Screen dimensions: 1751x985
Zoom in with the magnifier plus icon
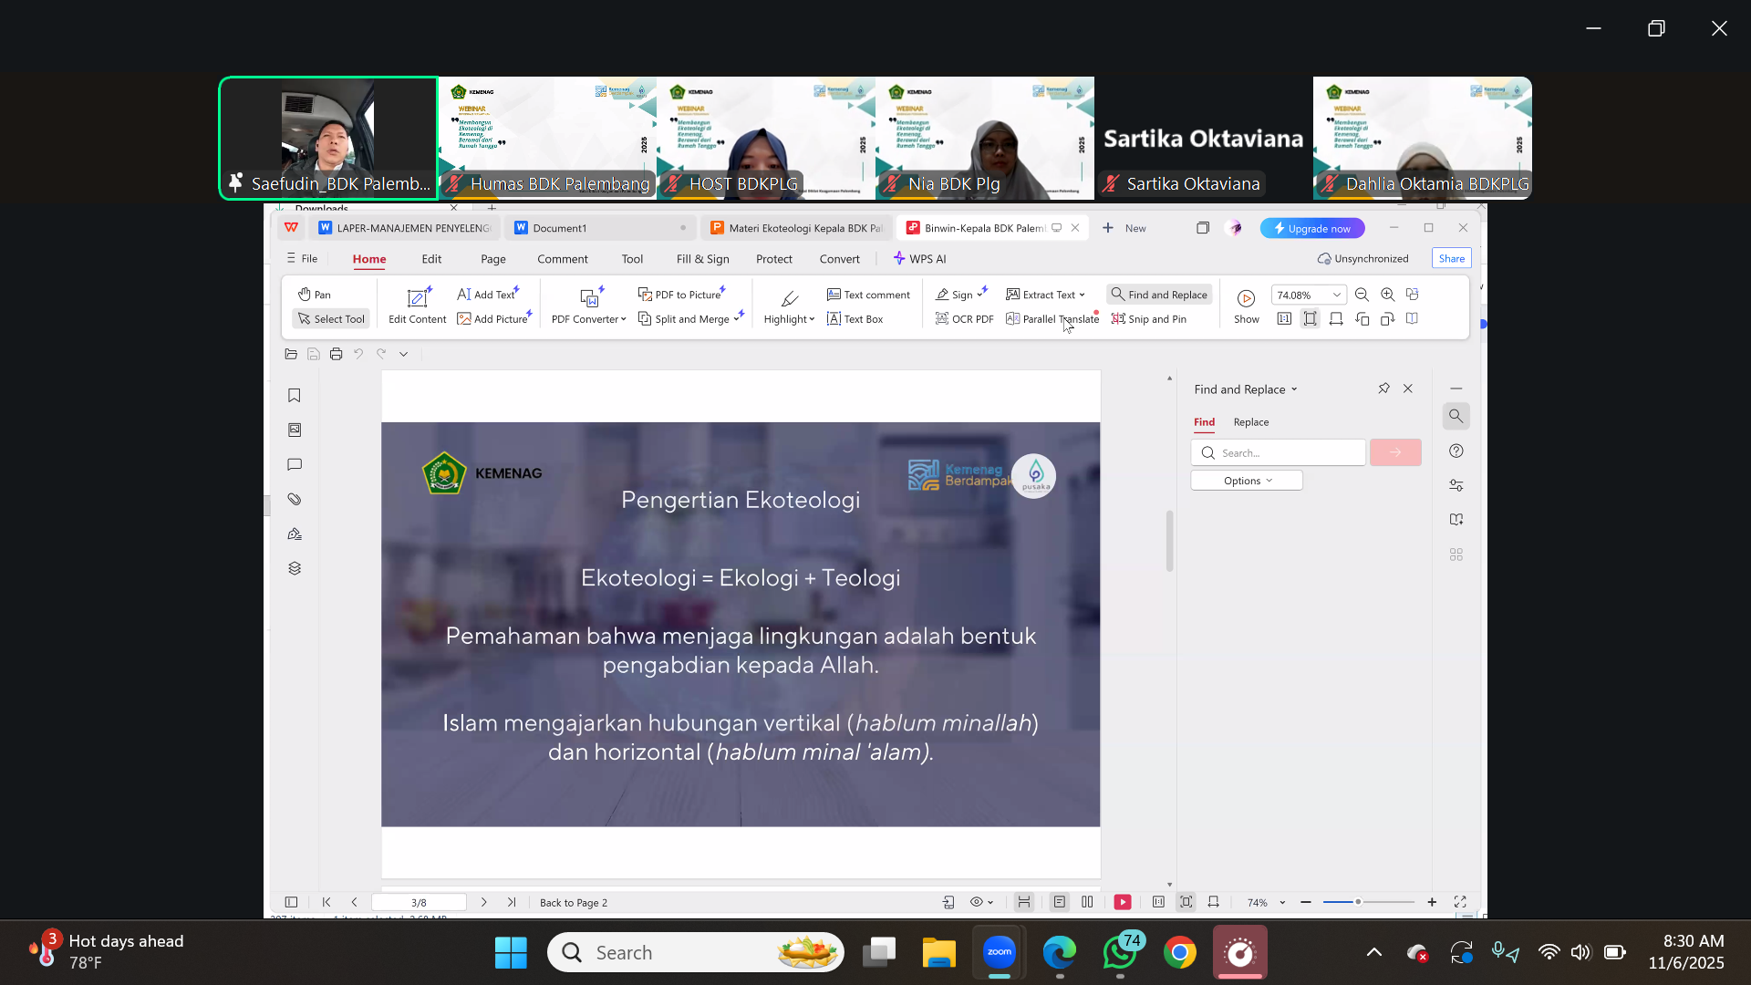click(x=1387, y=294)
